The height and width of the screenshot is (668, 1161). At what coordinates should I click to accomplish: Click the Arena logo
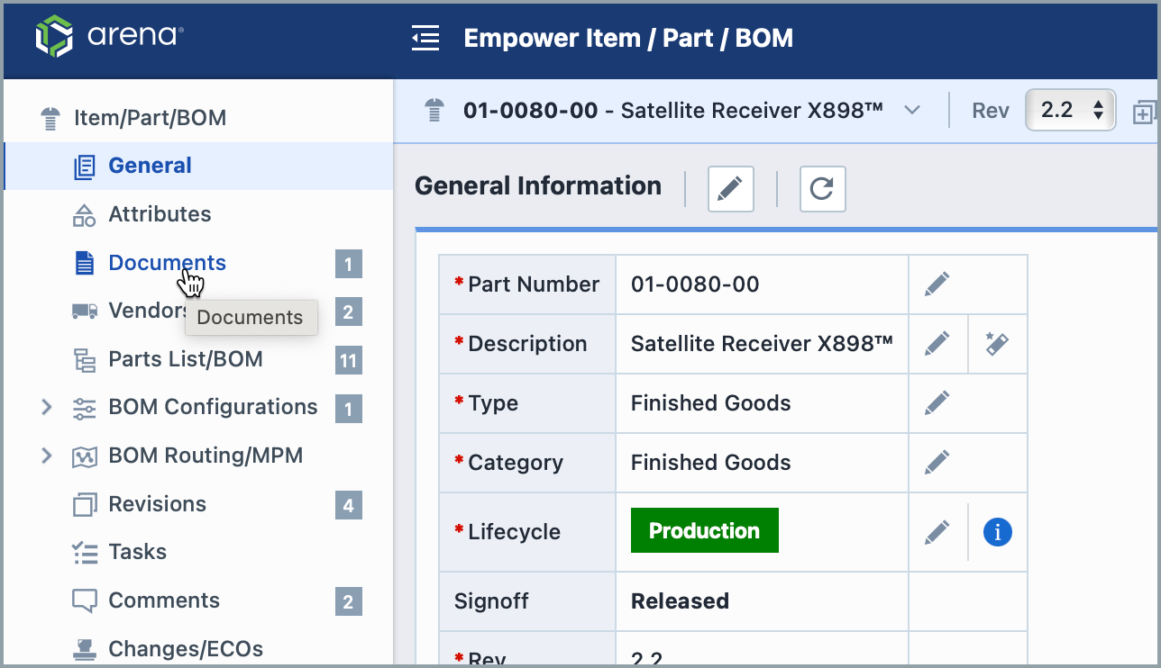point(110,36)
